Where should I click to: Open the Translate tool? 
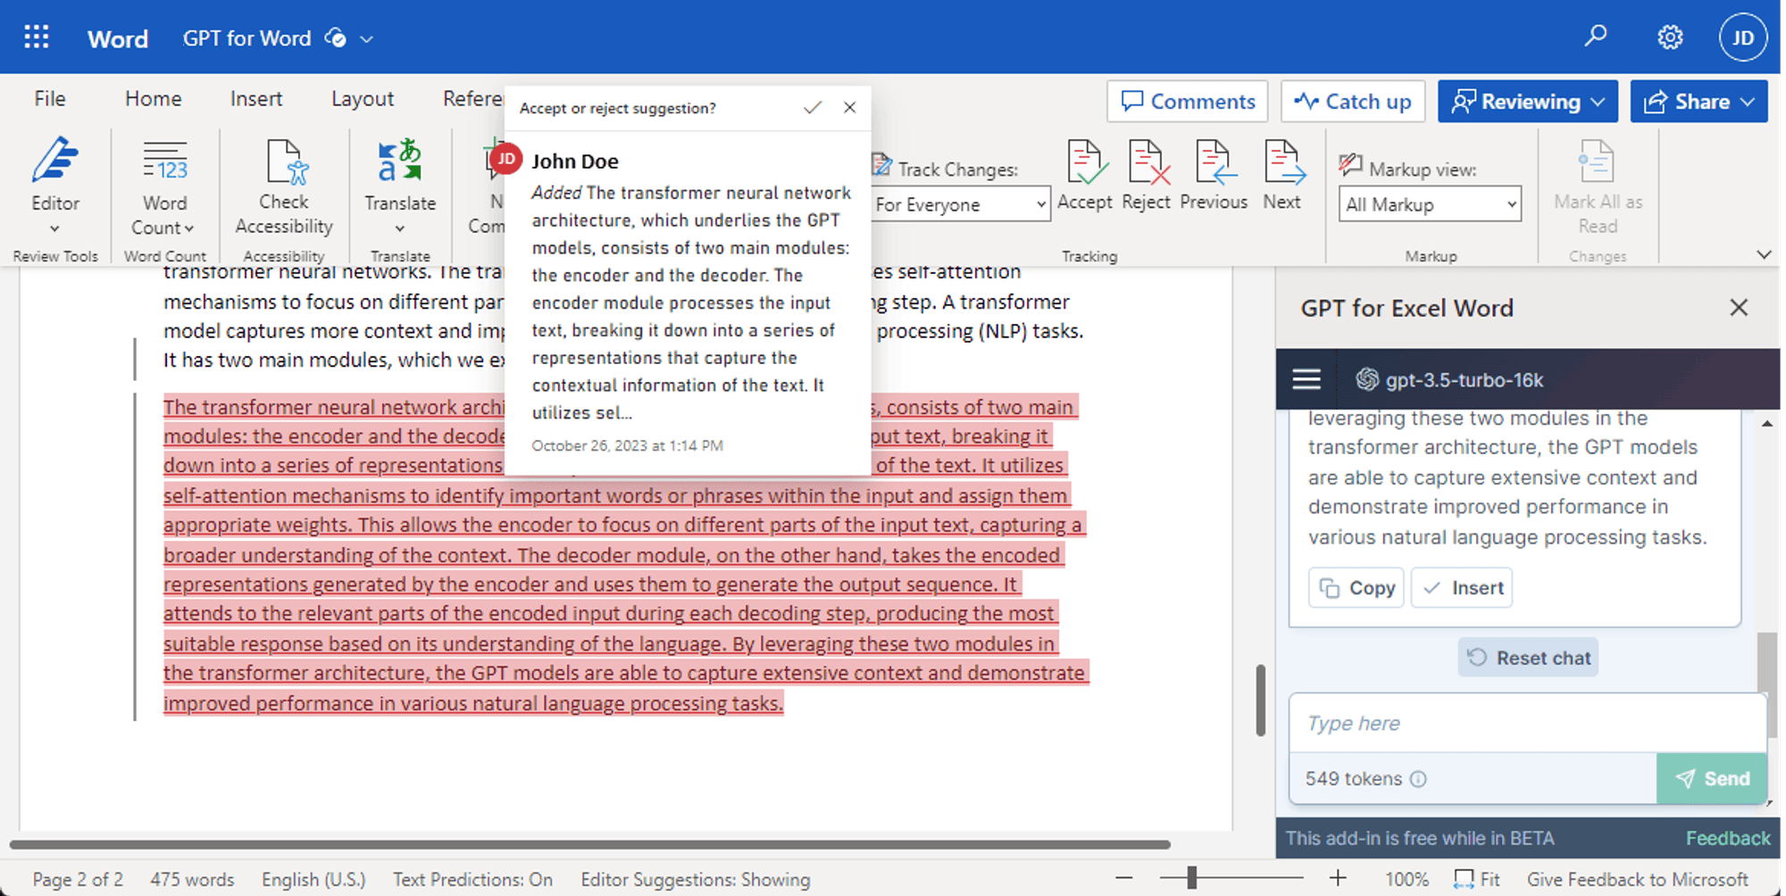[399, 185]
